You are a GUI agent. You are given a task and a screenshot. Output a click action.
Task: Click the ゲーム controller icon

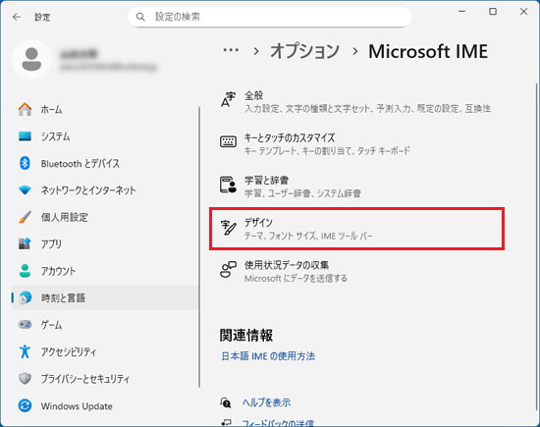[25, 324]
